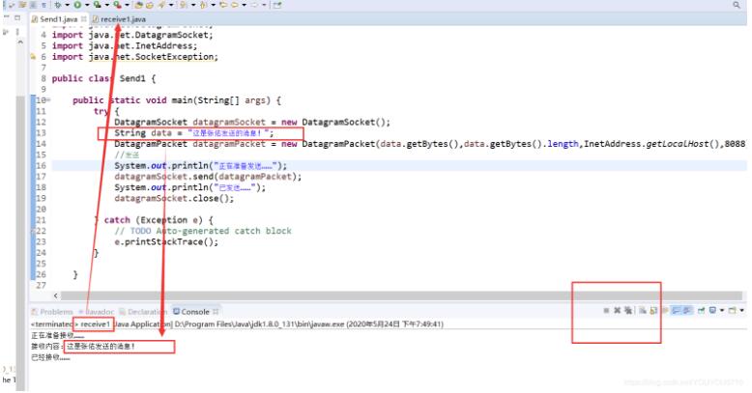Click the Coverage run icon
The width and height of the screenshot is (752, 393).
tap(98, 5)
